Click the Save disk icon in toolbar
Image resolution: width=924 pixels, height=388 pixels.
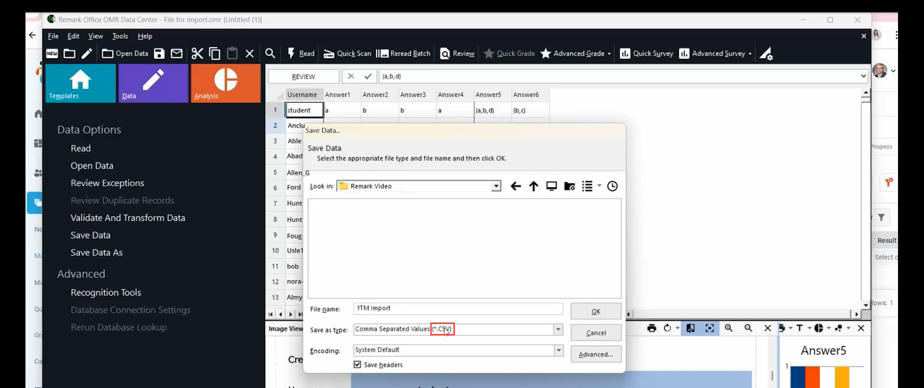(x=159, y=54)
